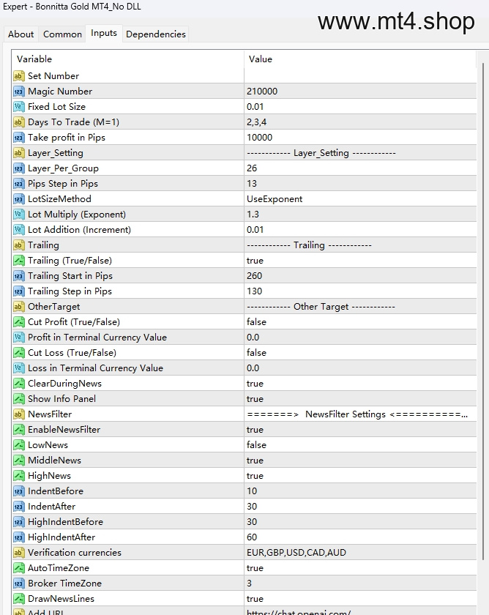Click the Layer_Setting string icon
The width and height of the screenshot is (489, 615).
click(19, 152)
